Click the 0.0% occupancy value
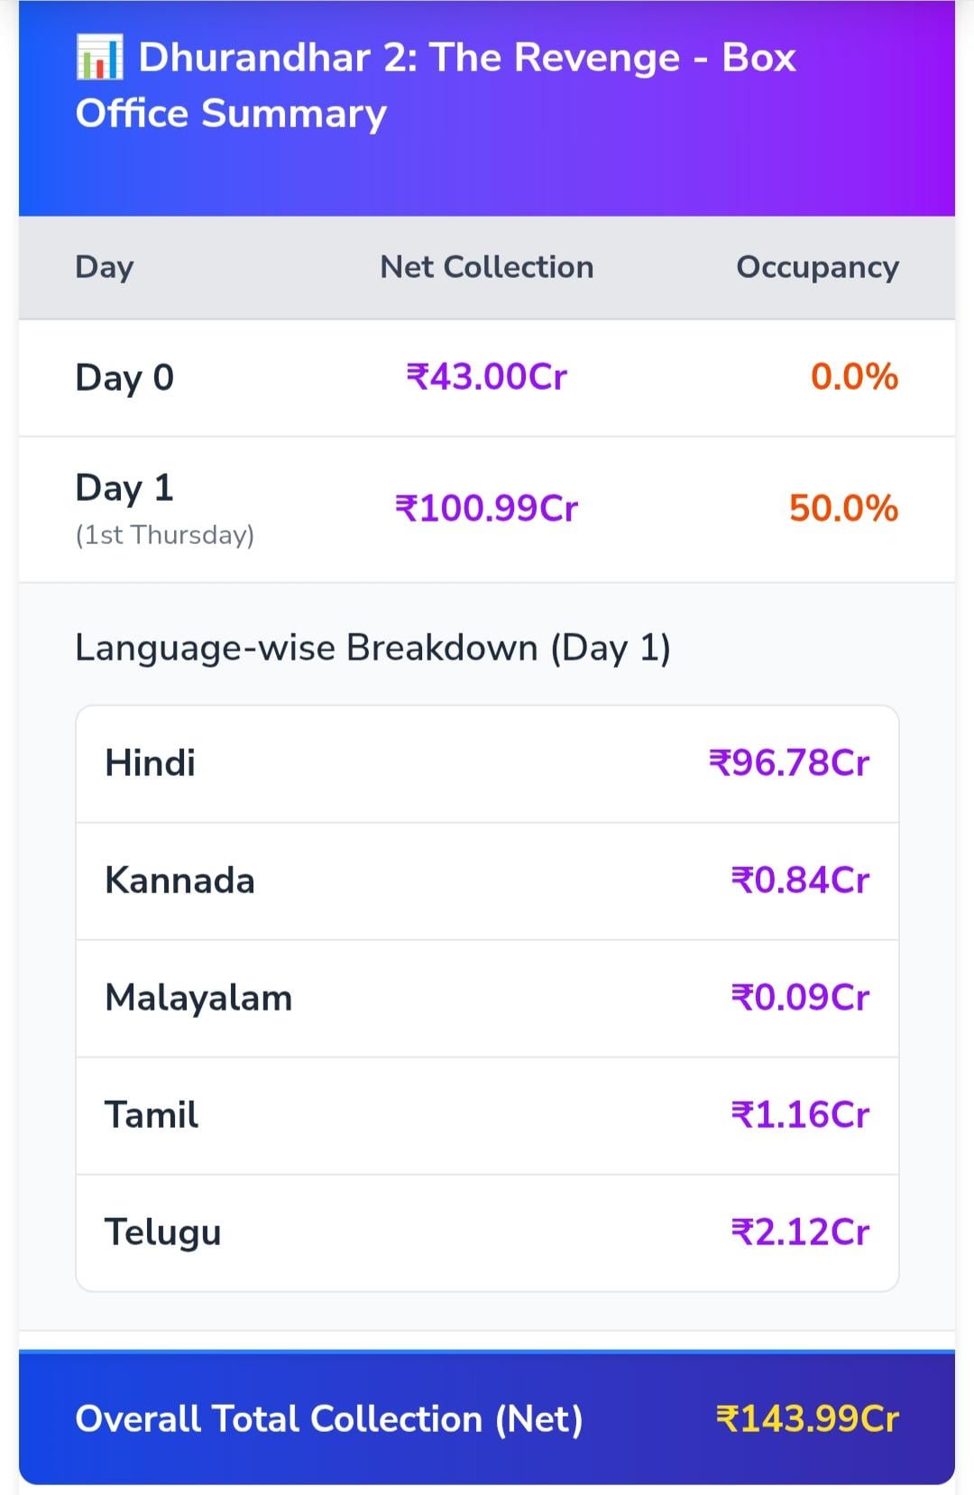Viewport: 974px width, 1495px height. 854,377
